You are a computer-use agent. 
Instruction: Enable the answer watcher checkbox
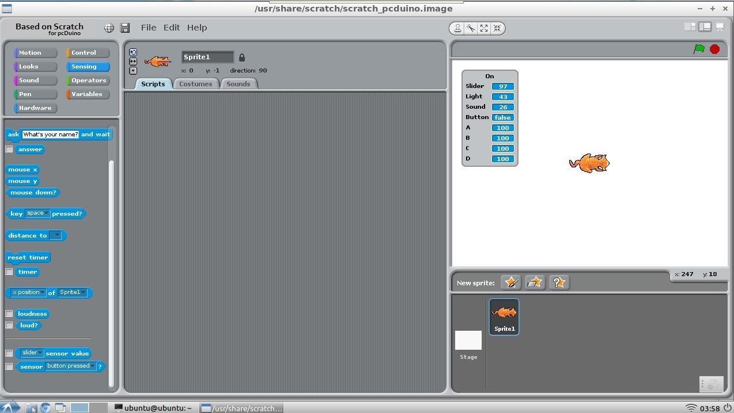(x=9, y=149)
